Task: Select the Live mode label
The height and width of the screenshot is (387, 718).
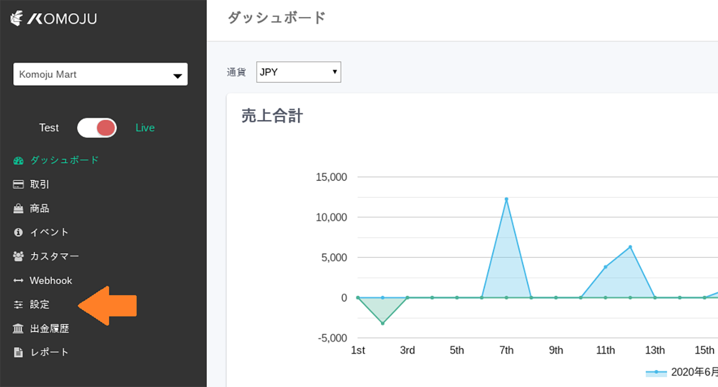Action: [x=145, y=128]
